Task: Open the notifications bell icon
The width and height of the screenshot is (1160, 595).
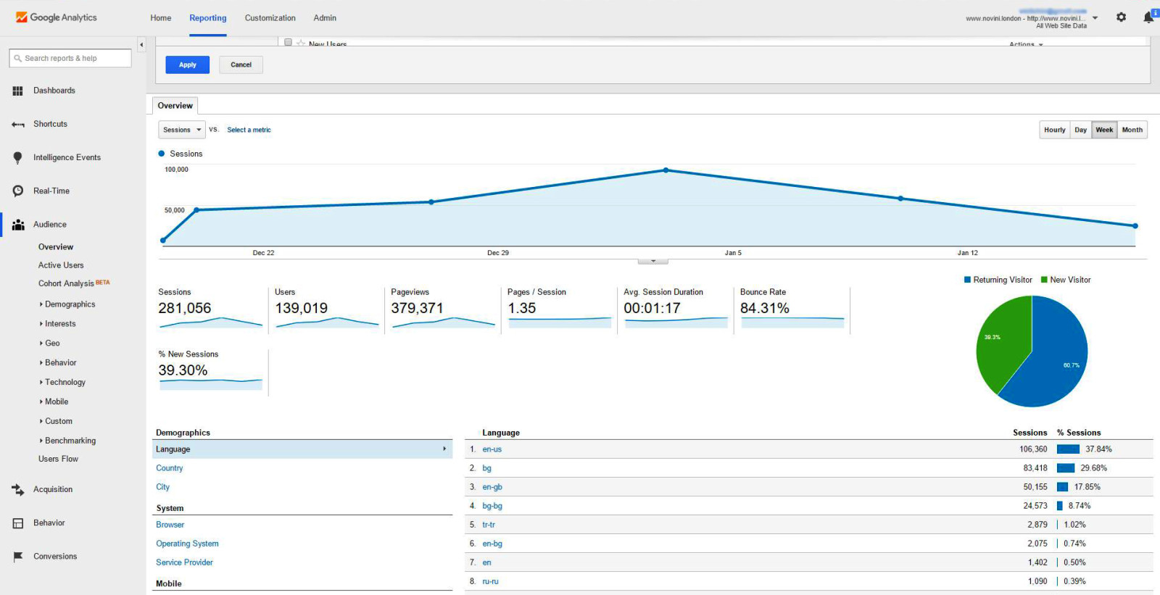Action: coord(1148,17)
